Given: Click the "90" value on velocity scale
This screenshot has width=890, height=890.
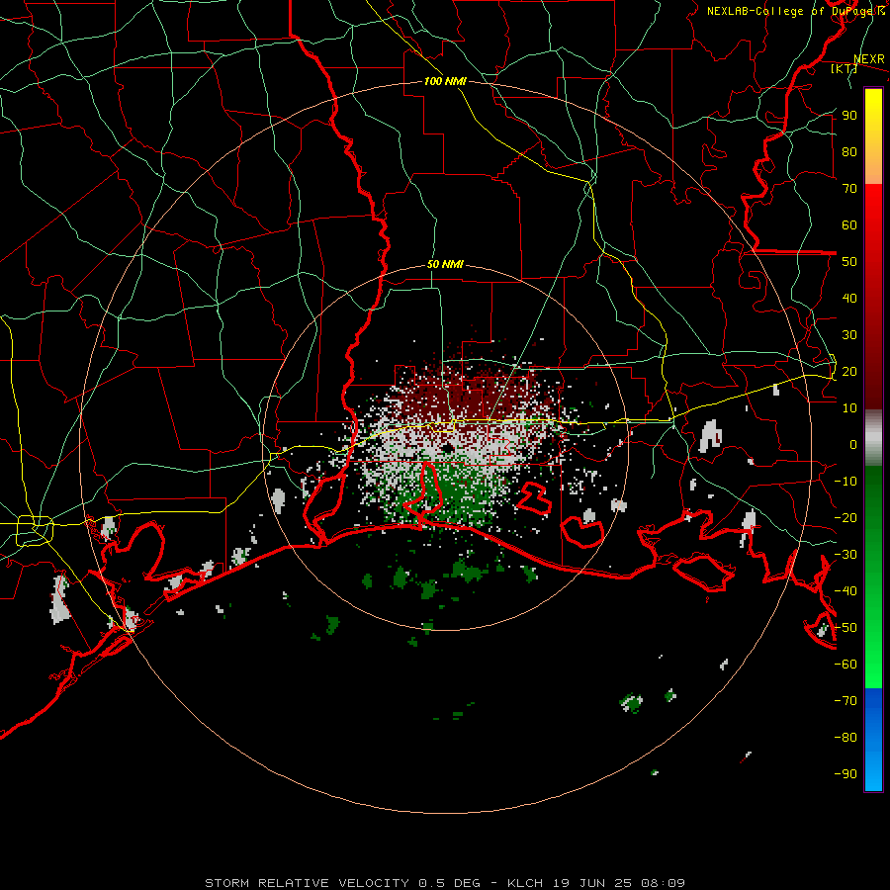Looking at the screenshot, I should 849,116.
